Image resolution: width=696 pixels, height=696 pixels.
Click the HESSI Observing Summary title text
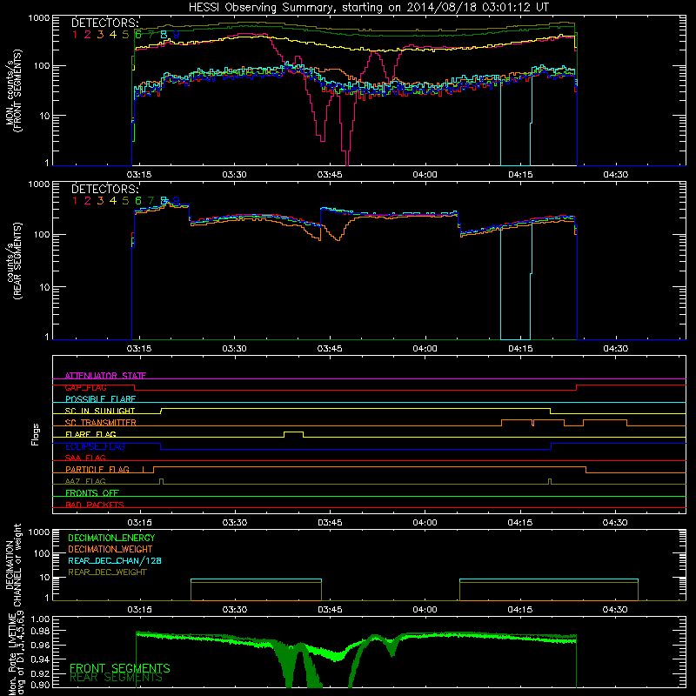coord(368,7)
